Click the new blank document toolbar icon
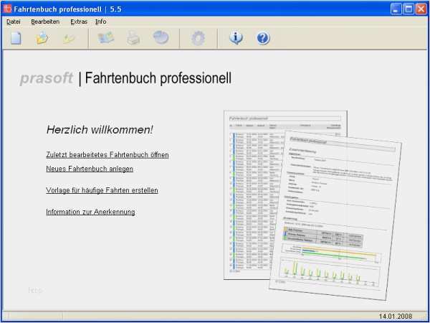Screen dimensions: 430x323 (x=16, y=39)
